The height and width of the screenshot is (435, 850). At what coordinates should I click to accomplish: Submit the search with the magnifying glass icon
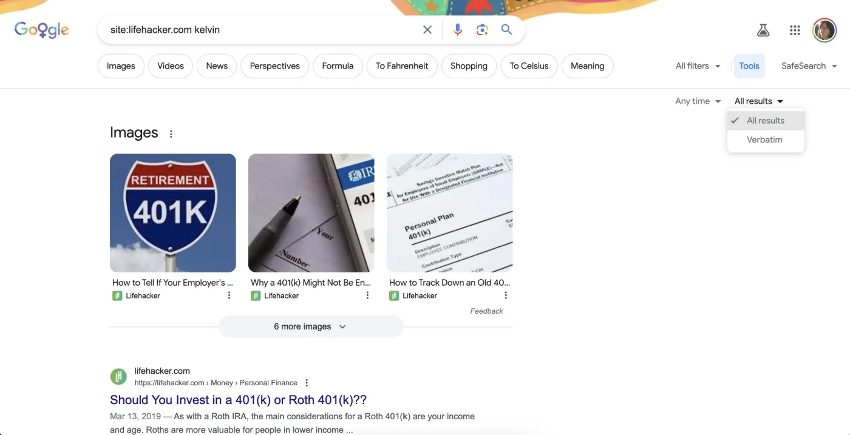[506, 29]
